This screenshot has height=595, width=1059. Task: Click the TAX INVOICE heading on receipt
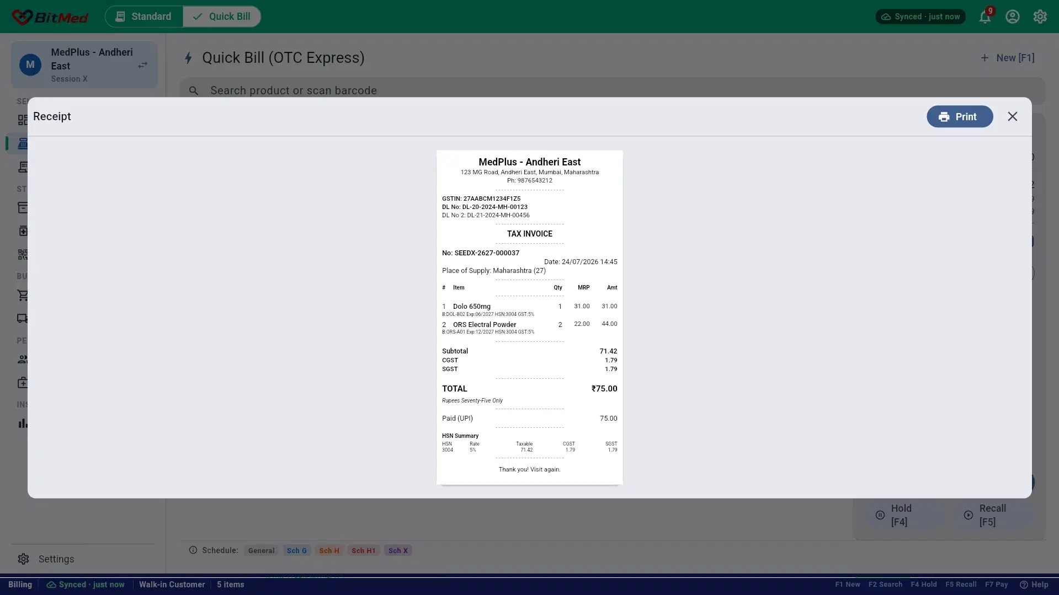pos(530,234)
